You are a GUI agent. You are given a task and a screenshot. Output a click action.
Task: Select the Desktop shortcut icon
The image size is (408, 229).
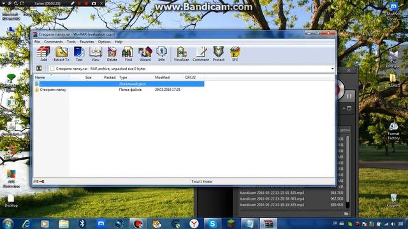[11, 201]
